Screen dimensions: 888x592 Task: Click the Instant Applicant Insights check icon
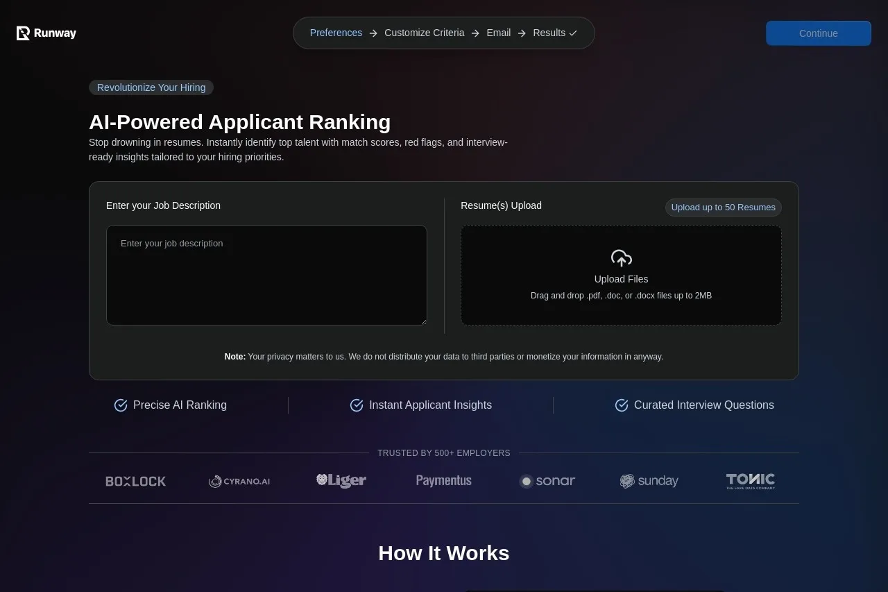(x=357, y=405)
